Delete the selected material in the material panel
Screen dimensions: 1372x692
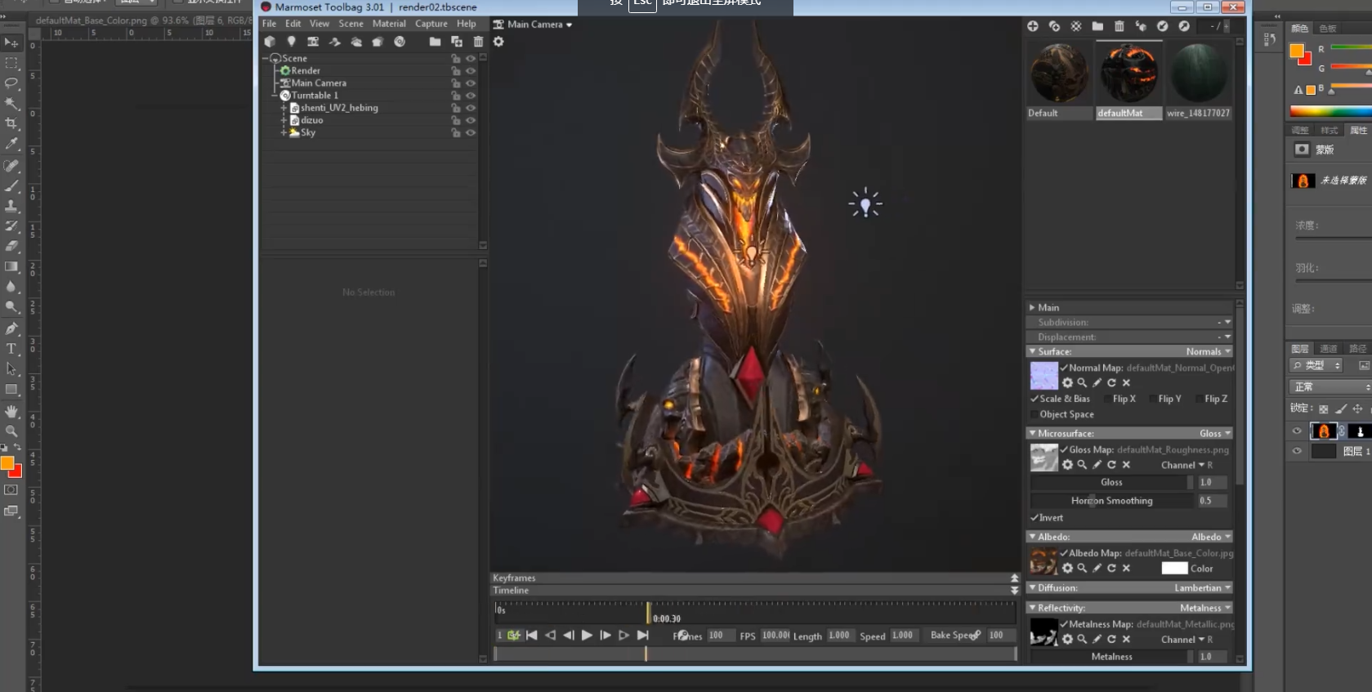click(1119, 26)
